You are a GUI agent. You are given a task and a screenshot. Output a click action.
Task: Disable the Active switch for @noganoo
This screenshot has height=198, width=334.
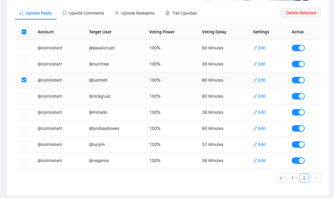click(x=298, y=160)
